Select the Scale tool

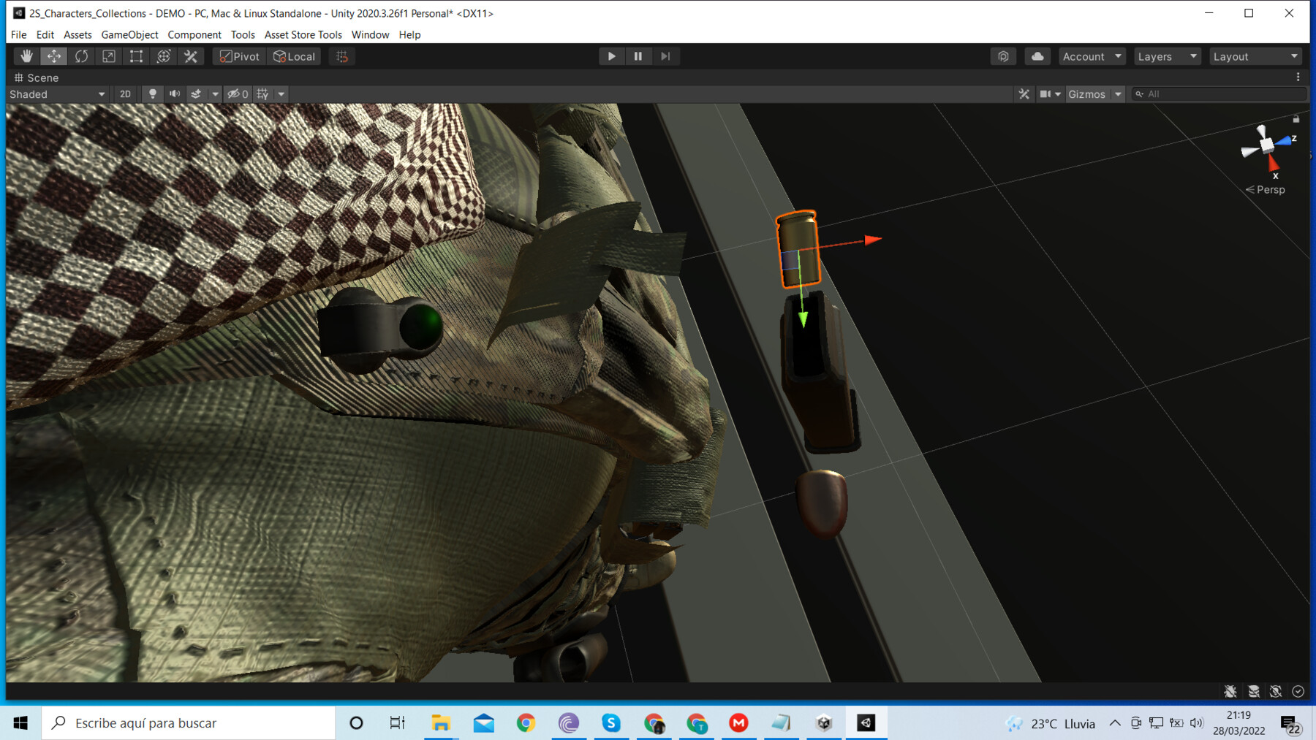coord(108,56)
